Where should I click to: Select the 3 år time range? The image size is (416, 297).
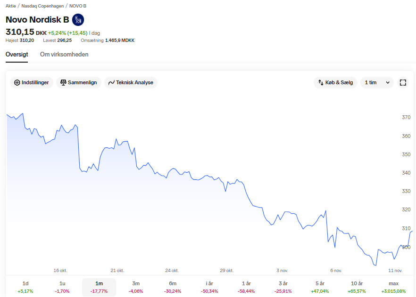(x=283, y=287)
